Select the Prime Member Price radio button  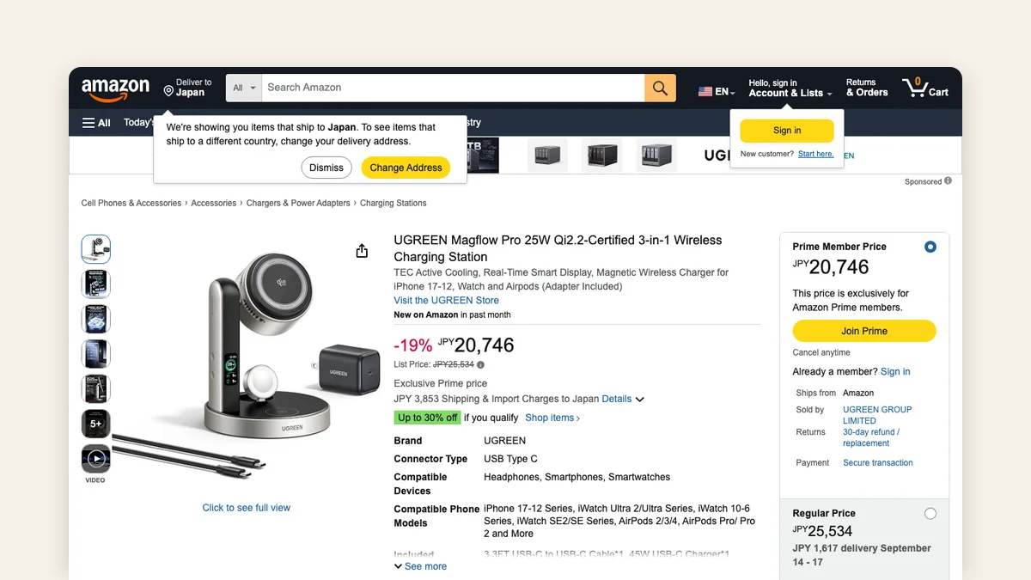(x=930, y=247)
